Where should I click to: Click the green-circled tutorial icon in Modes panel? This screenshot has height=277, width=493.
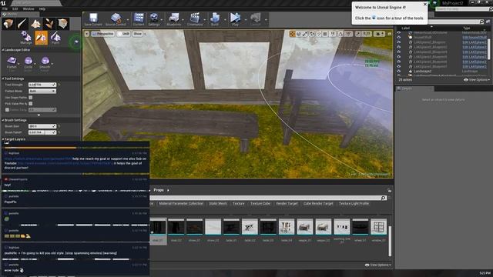pyautogui.click(x=76, y=42)
